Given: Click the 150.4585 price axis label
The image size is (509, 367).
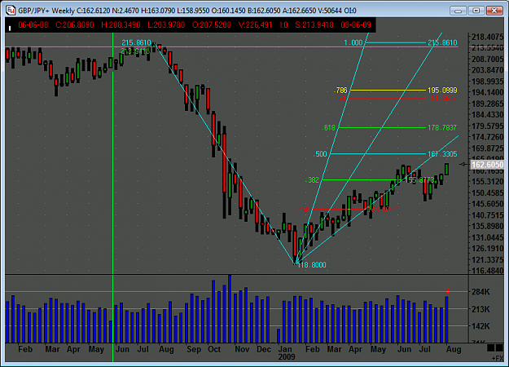Looking at the screenshot, I should (x=488, y=193).
